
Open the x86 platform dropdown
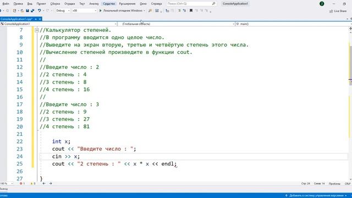point(84,10)
